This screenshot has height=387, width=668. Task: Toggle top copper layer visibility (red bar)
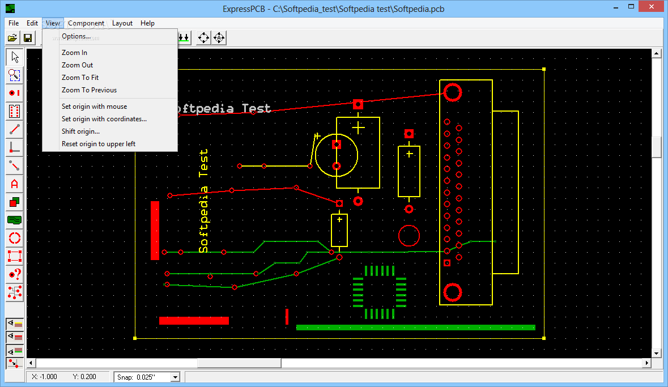click(15, 337)
